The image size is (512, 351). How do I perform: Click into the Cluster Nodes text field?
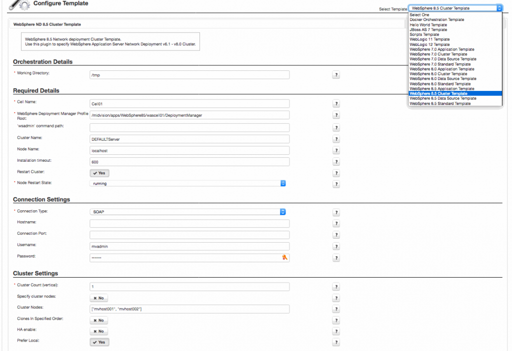pos(189,309)
